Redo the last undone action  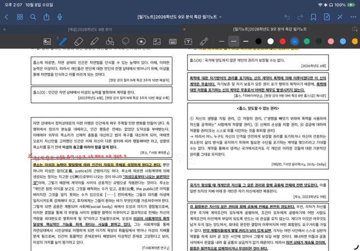(x=300, y=17)
